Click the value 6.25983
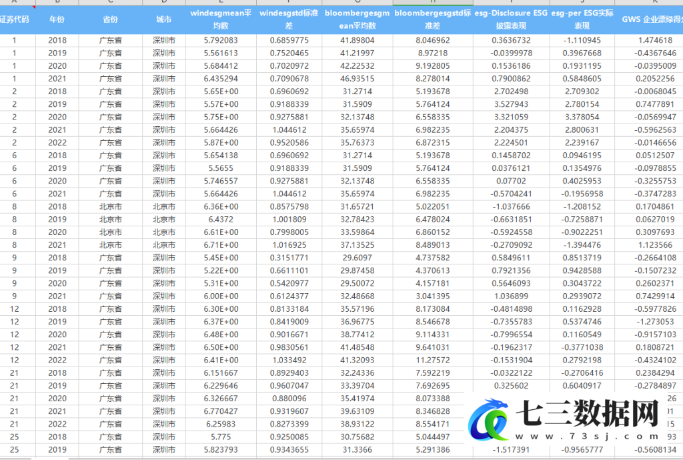Screen dimensions: 683x460 point(221,424)
